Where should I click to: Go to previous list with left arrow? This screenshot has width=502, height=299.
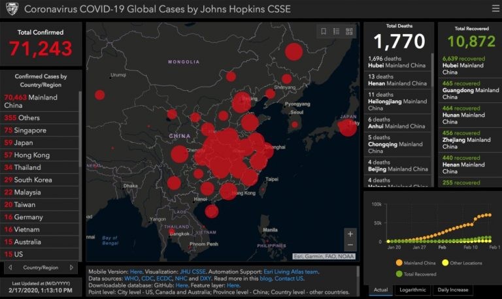(x=10, y=267)
